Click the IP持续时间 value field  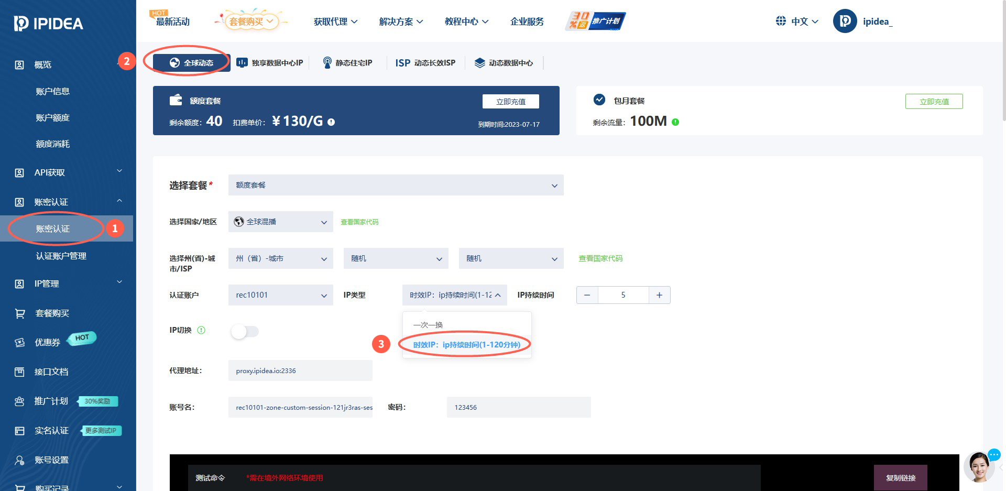[x=624, y=295]
